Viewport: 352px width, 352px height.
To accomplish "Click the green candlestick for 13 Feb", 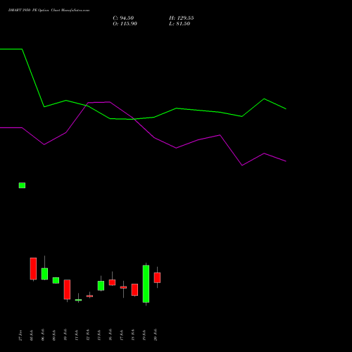I will (101, 286).
